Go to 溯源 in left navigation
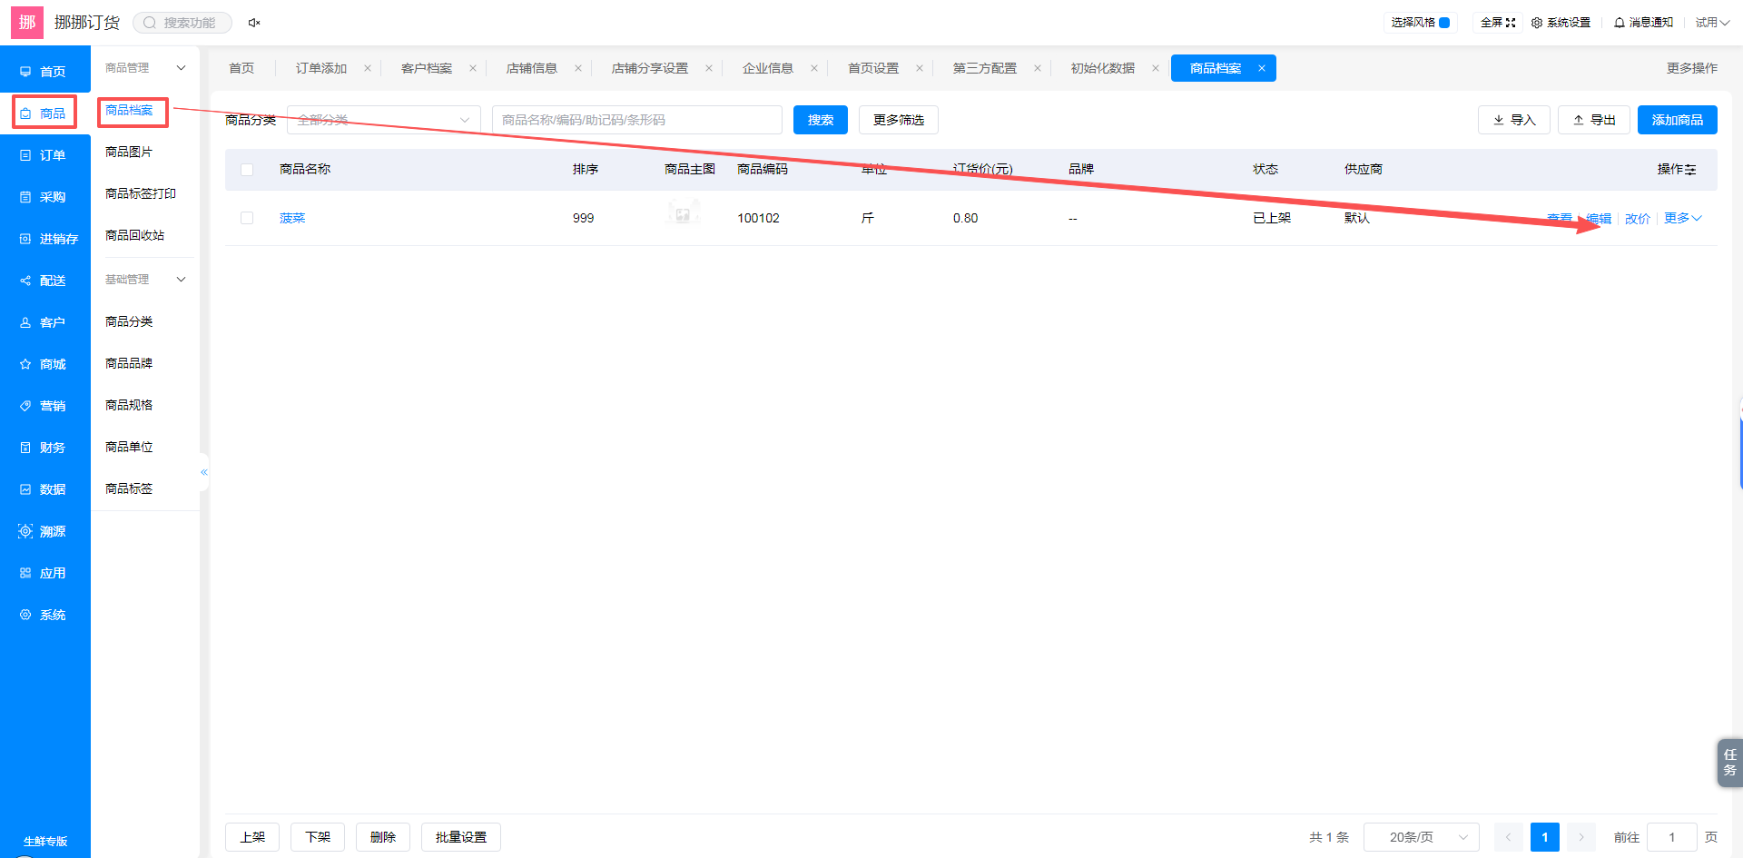 44,531
